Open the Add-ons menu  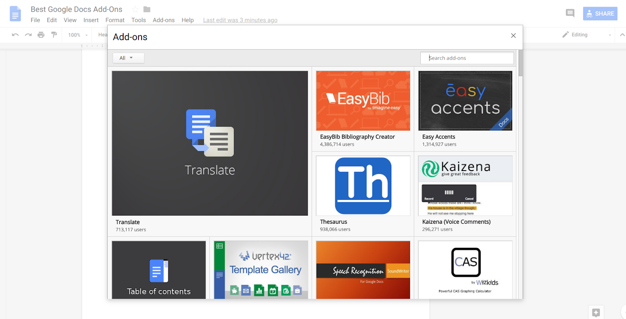(x=164, y=20)
